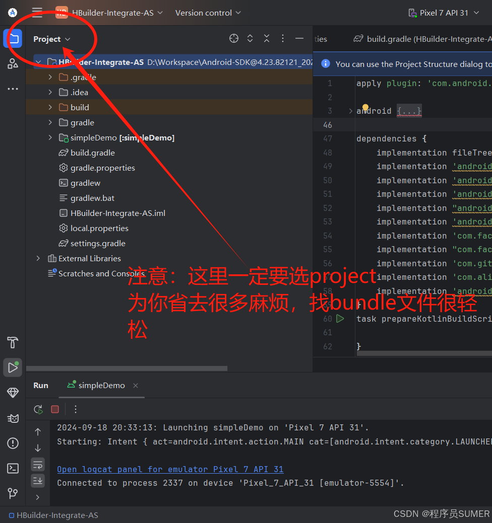Open the Problems tool window icon
This screenshot has width=492, height=523.
pos(13,443)
